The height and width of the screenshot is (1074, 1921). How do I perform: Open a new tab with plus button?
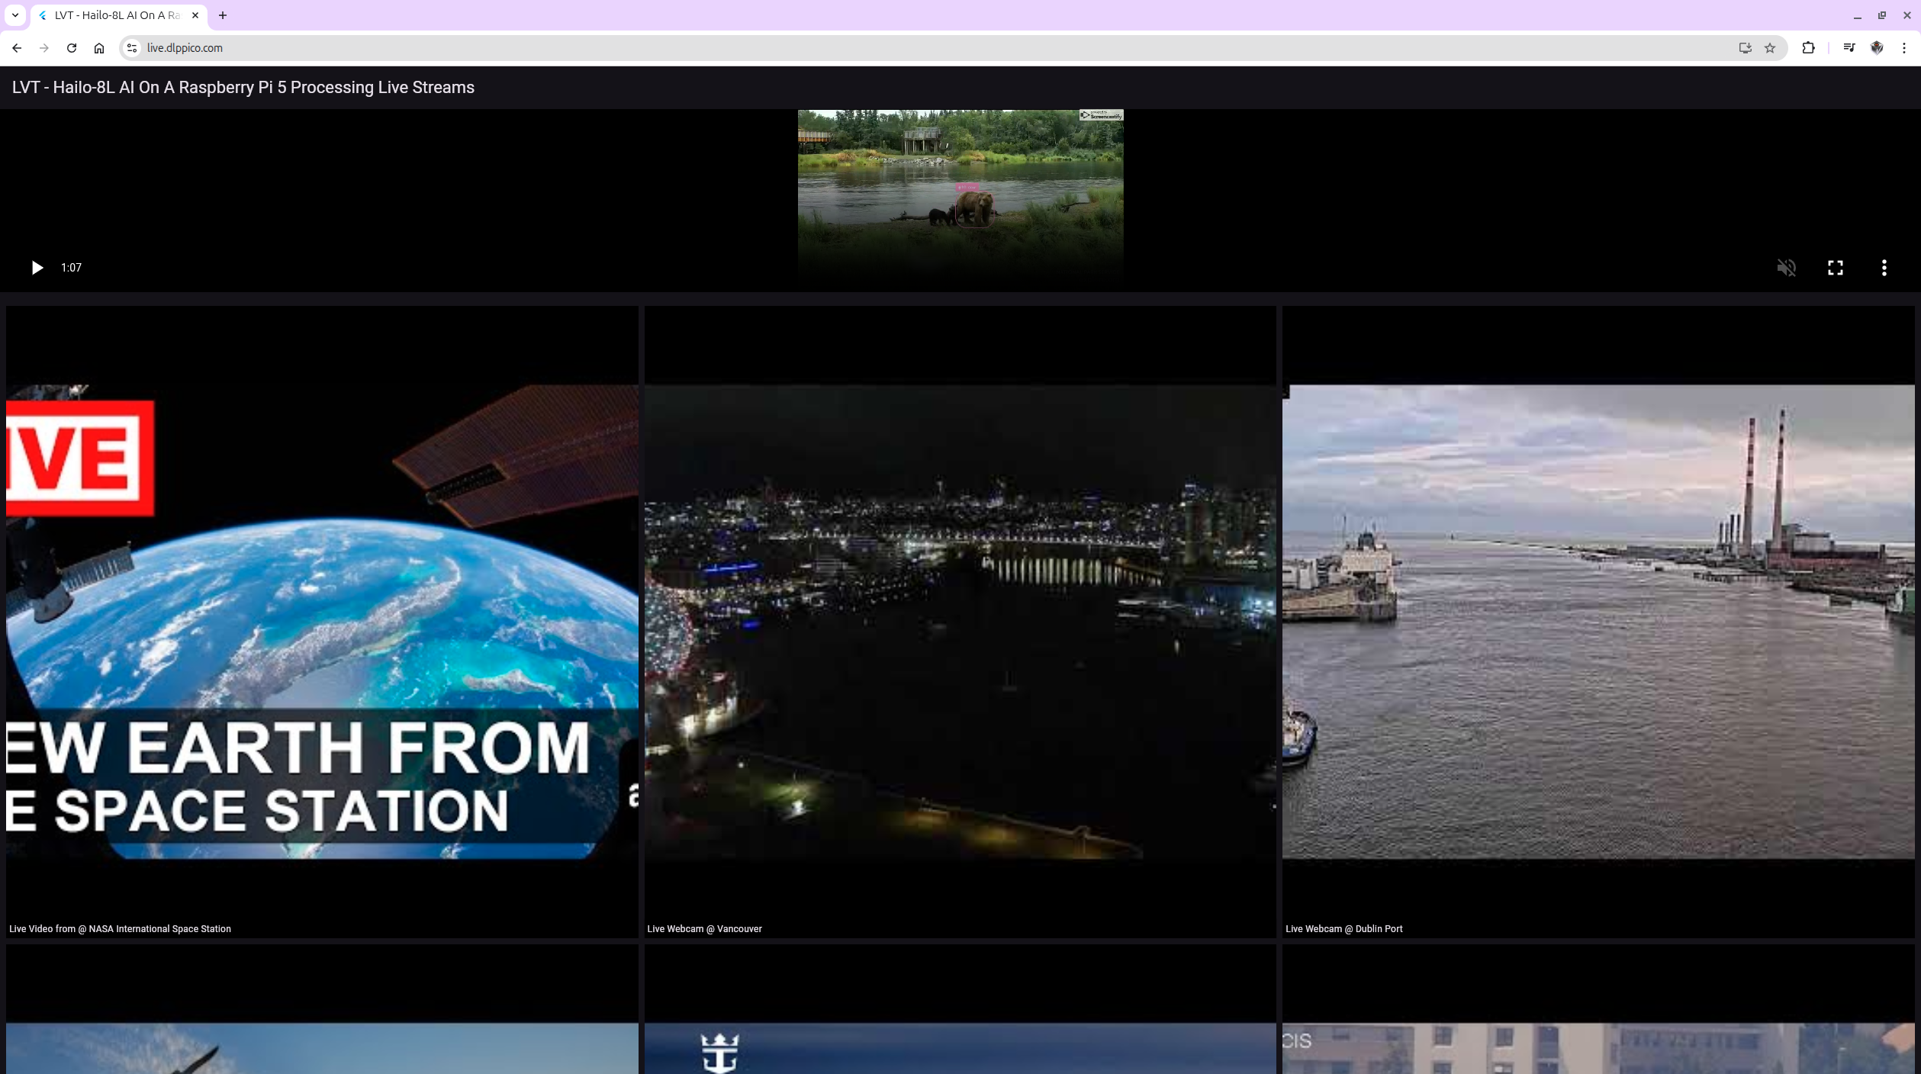(223, 15)
